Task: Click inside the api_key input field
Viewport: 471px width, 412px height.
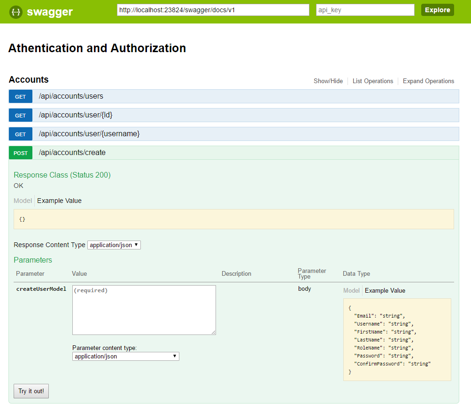Action: (x=364, y=9)
